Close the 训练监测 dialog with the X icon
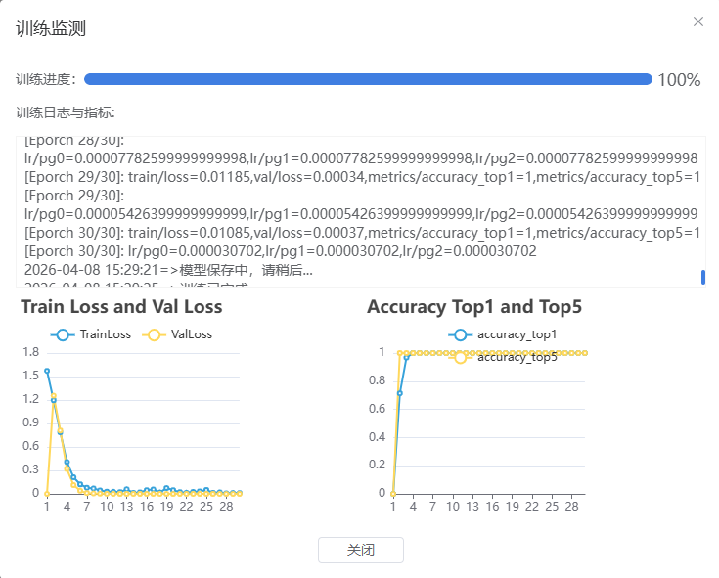Viewport: 719px width, 578px height. coord(697,22)
